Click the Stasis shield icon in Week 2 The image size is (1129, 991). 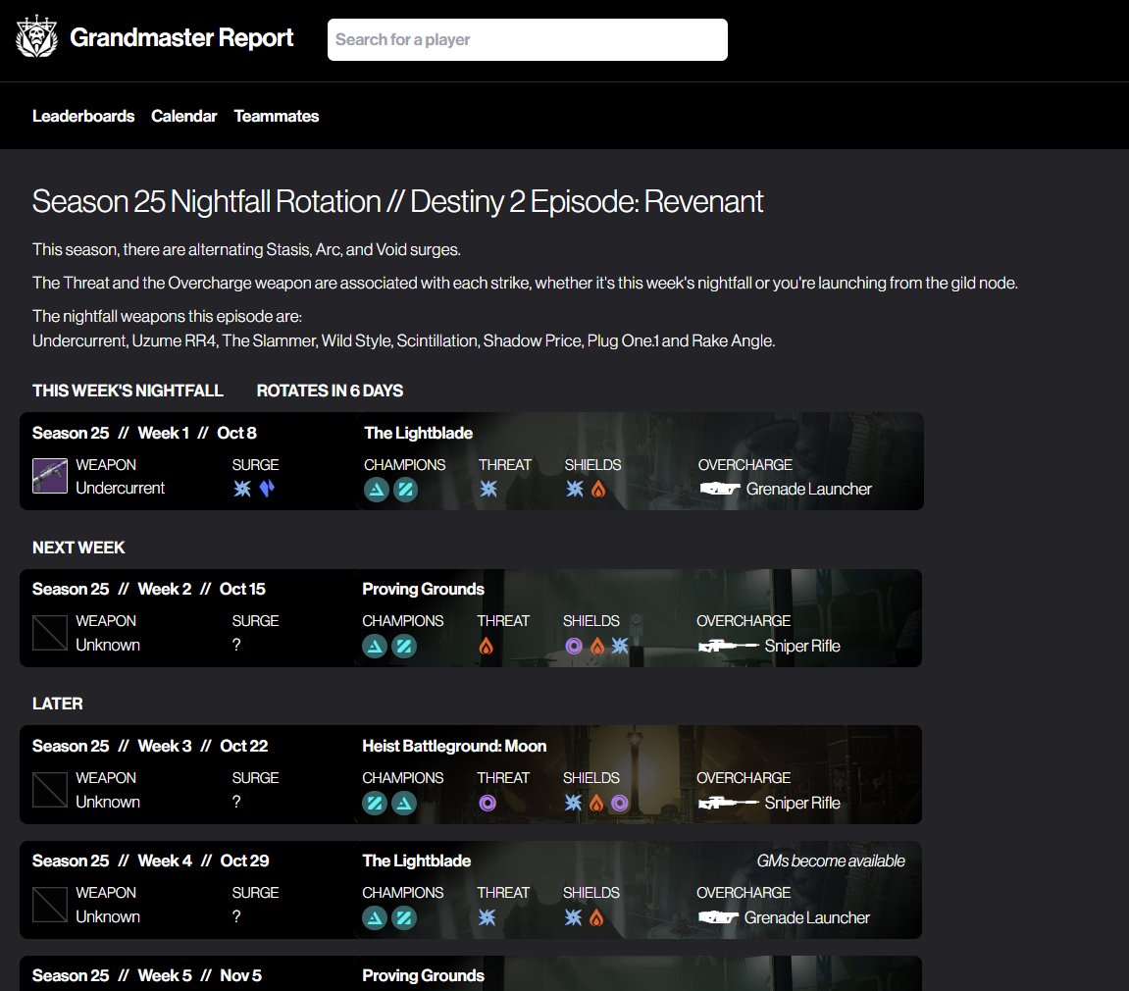(x=620, y=646)
